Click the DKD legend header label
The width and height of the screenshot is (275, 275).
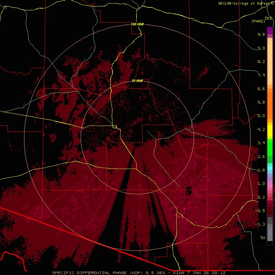(x=269, y=18)
